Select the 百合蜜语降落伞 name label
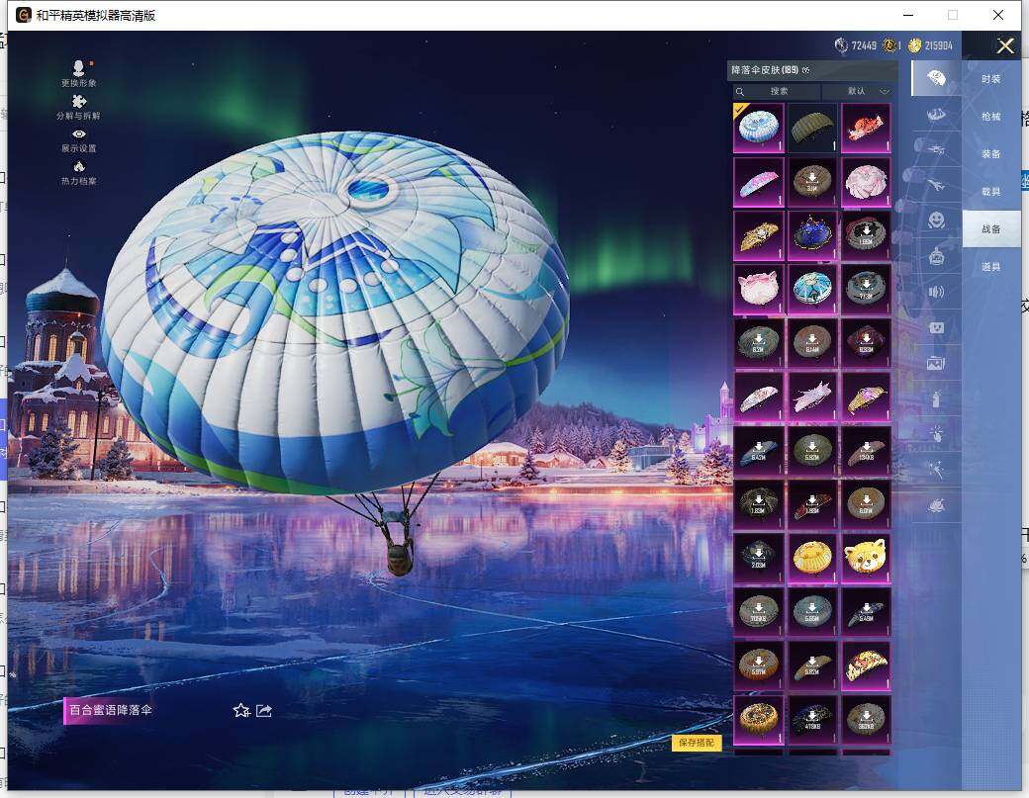This screenshot has width=1029, height=798. (x=110, y=709)
